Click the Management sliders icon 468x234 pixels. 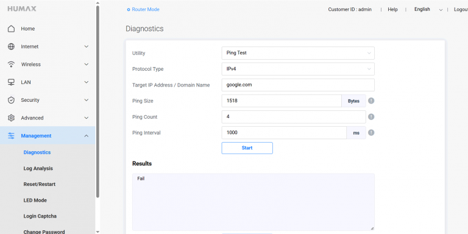pyautogui.click(x=11, y=136)
